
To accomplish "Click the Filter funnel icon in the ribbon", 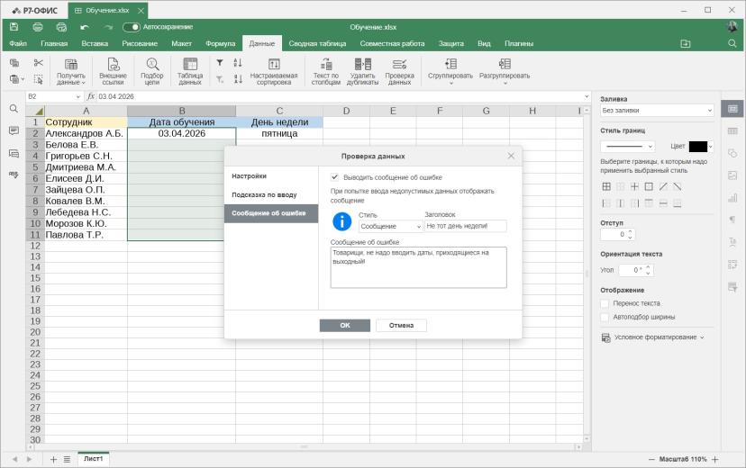I will point(220,63).
